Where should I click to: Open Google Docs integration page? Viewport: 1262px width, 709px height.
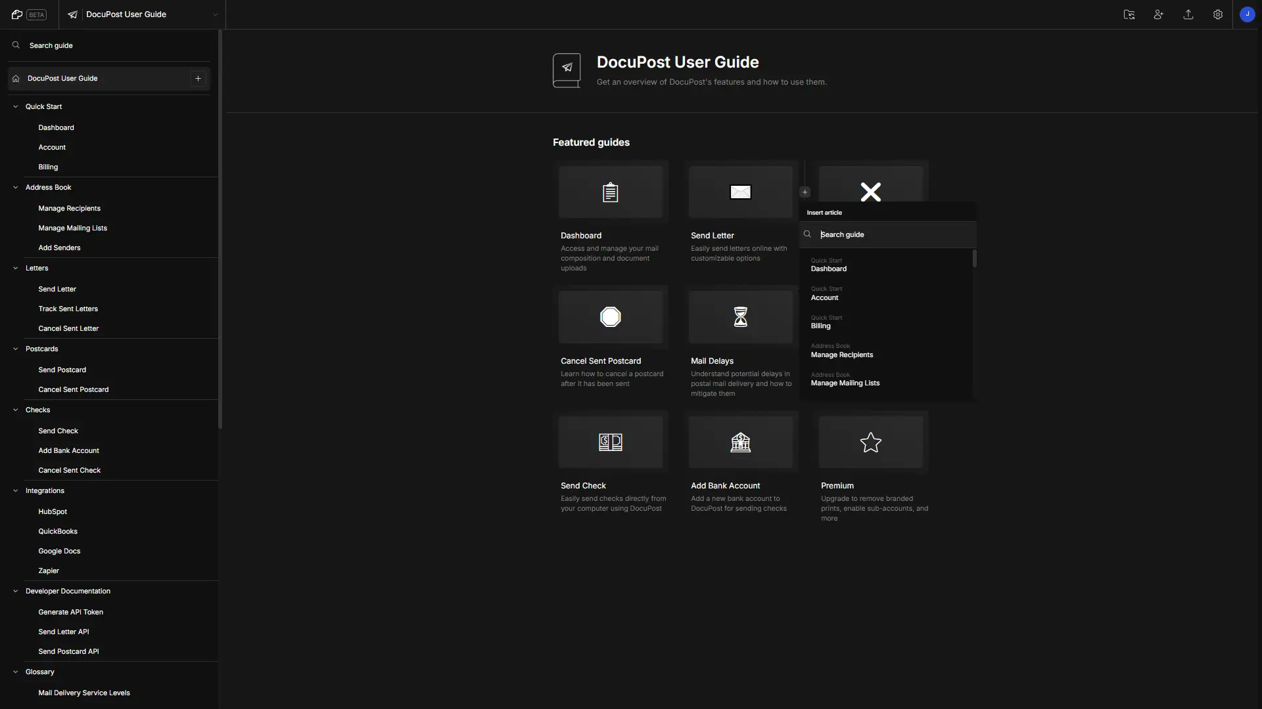59,551
